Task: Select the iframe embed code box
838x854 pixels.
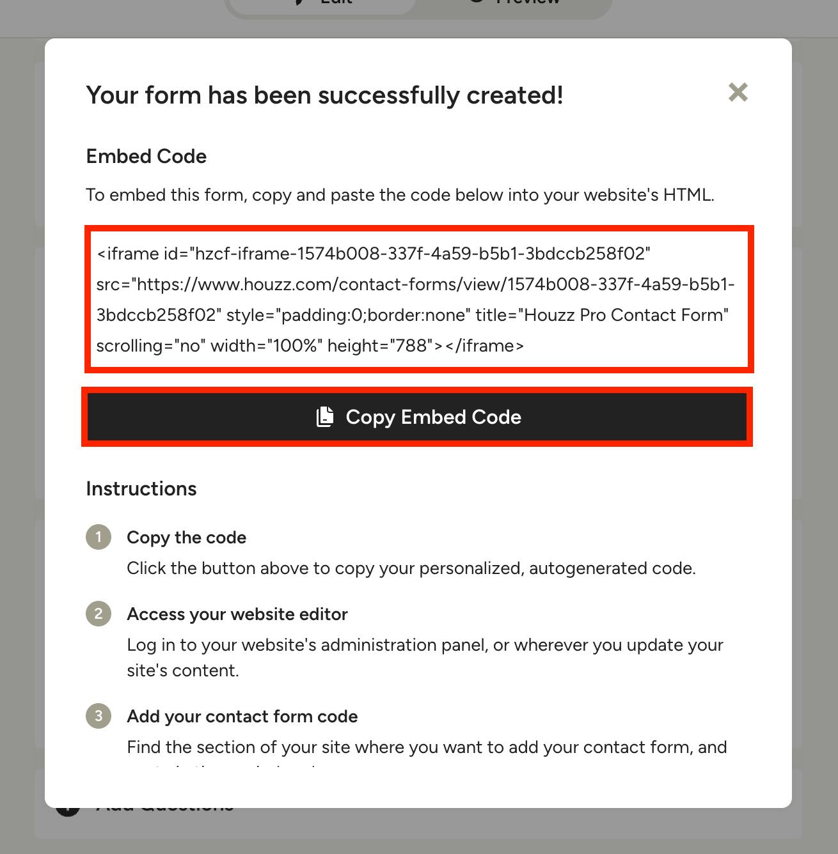Action: click(x=420, y=299)
